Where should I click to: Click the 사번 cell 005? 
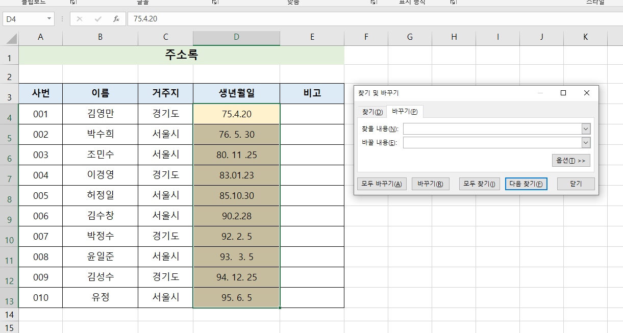pos(40,195)
